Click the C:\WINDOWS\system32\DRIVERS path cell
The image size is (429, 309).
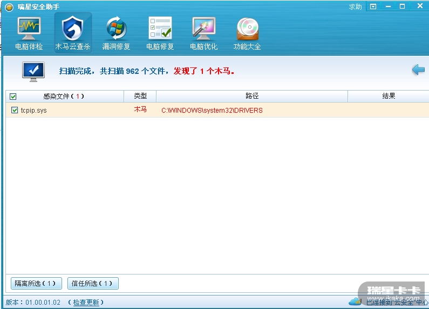click(212, 111)
